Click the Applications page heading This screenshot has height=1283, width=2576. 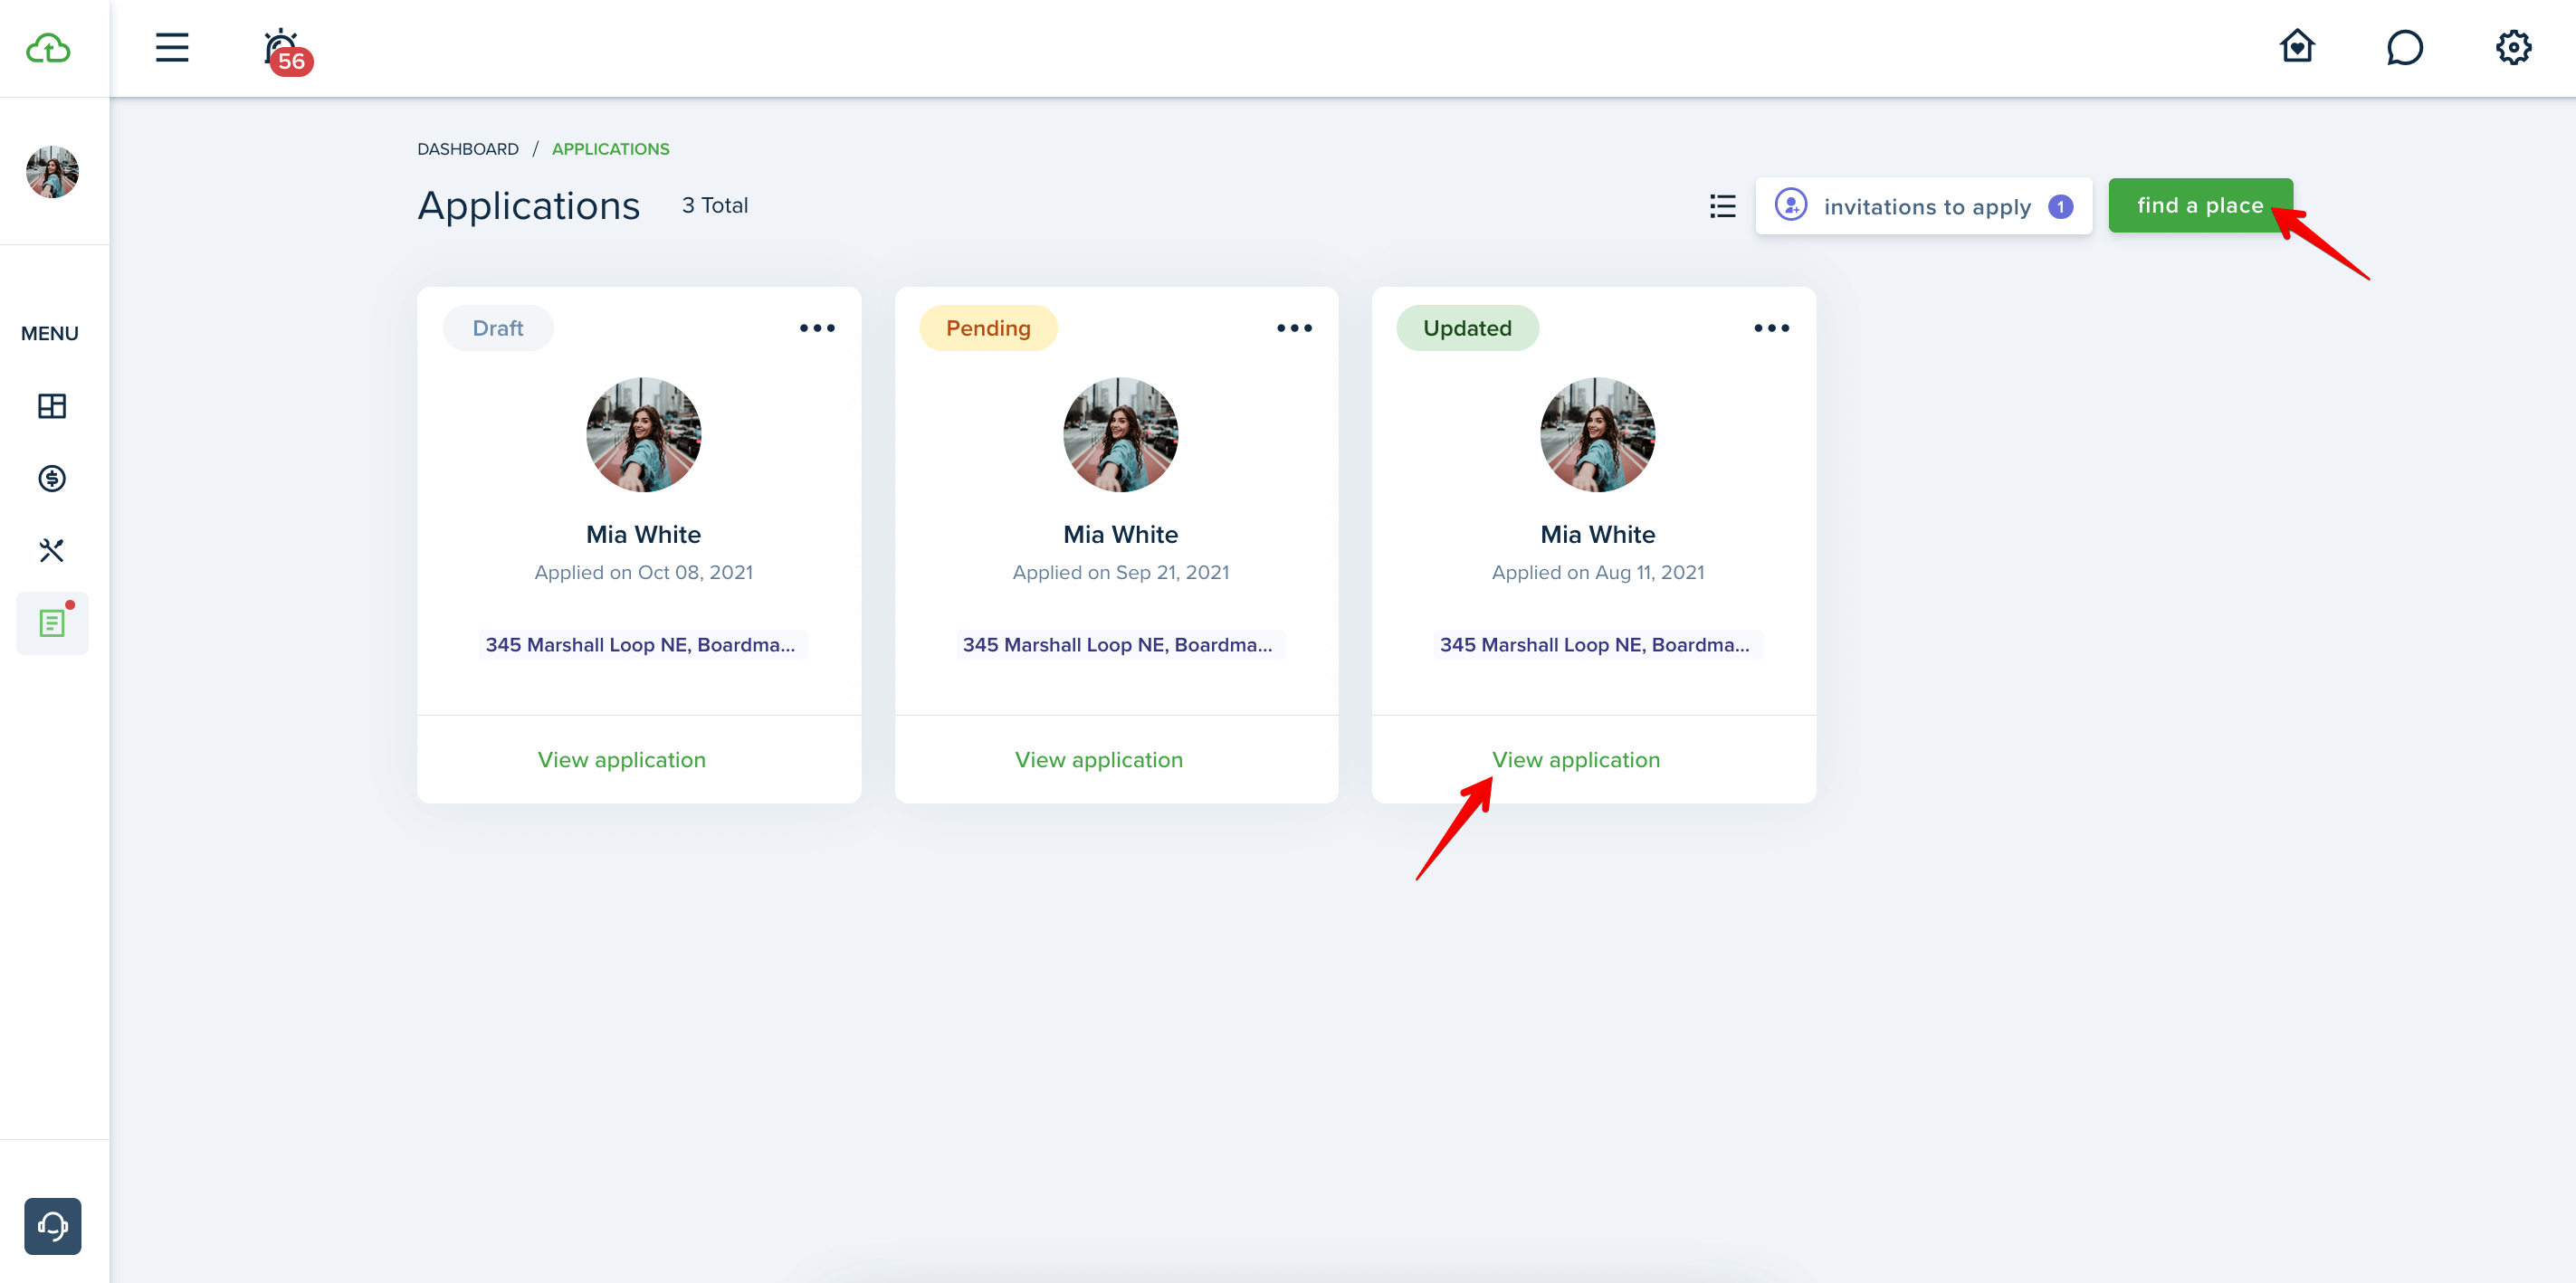(528, 206)
